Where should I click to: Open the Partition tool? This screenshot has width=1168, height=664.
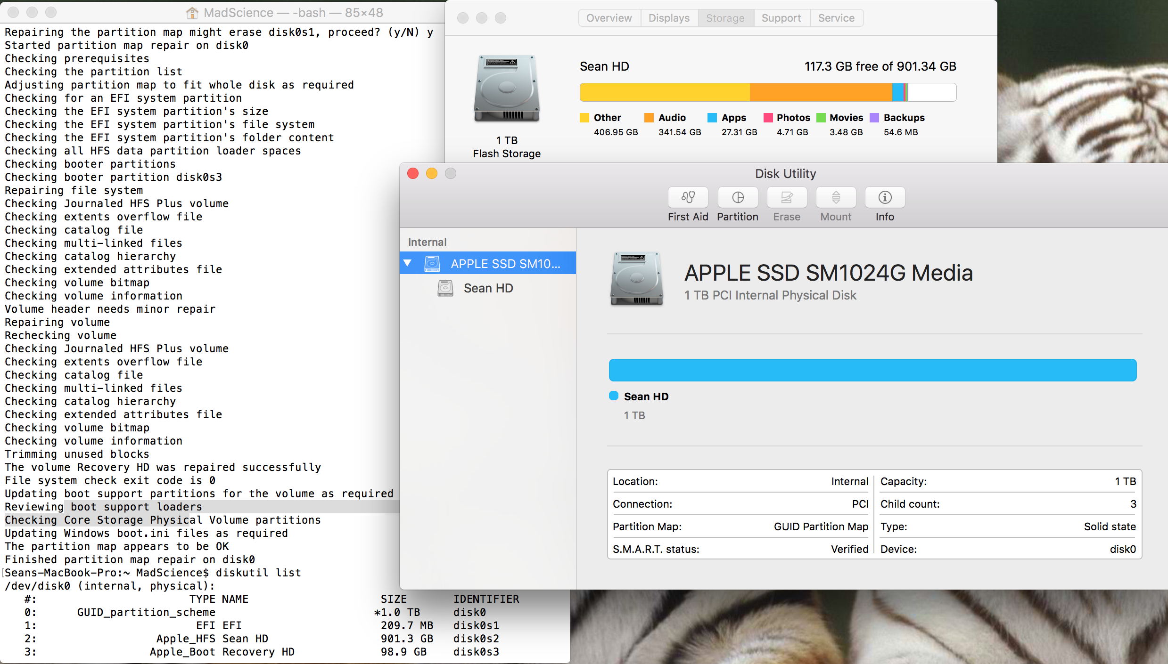tap(738, 197)
